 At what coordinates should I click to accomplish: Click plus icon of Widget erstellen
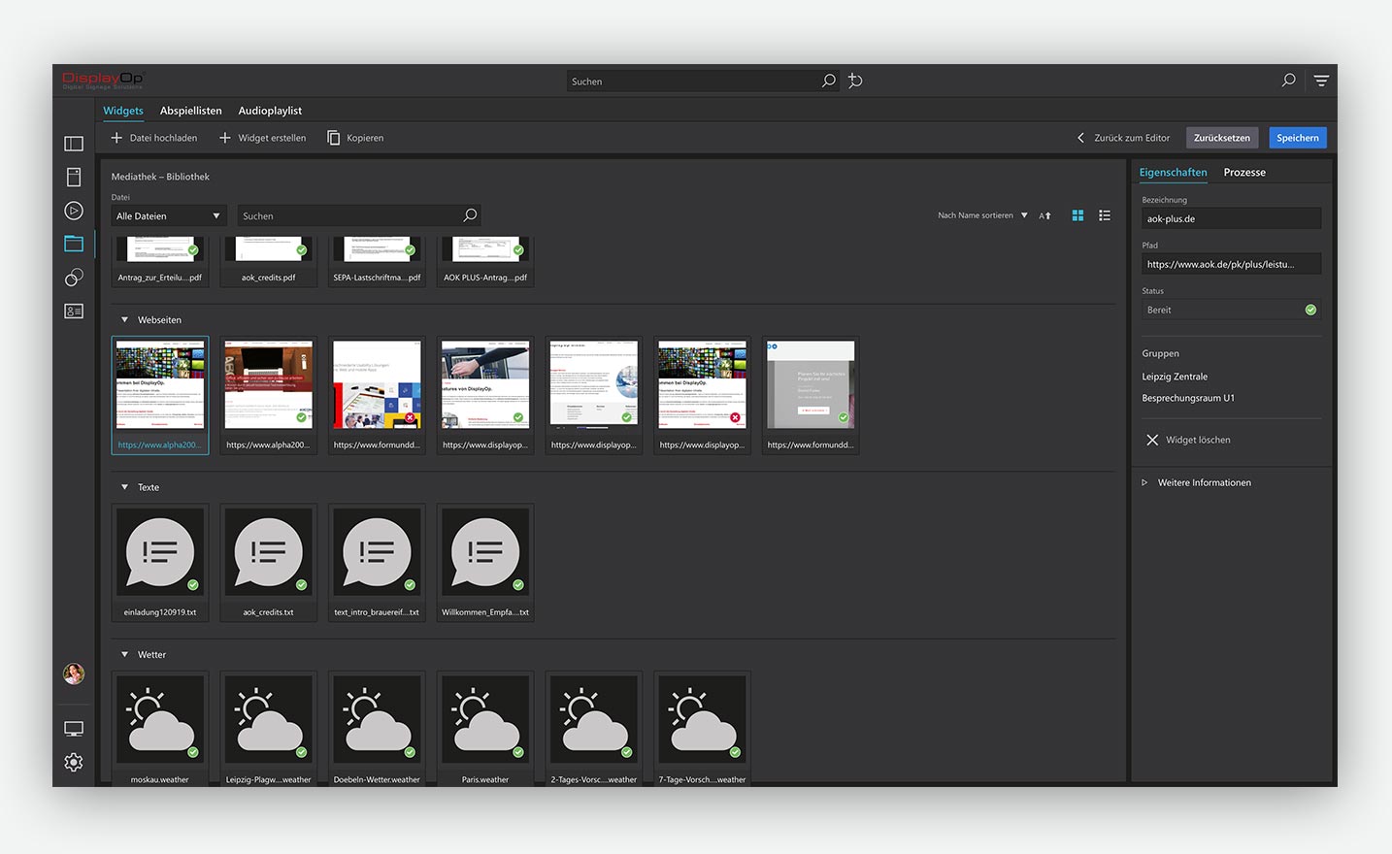pyautogui.click(x=225, y=138)
